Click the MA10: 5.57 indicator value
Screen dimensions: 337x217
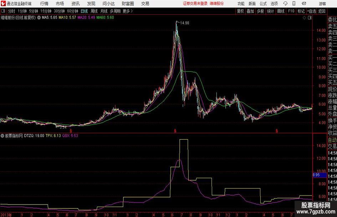coord(67,17)
